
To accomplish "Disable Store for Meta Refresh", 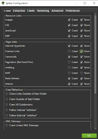I will (81, 78).
